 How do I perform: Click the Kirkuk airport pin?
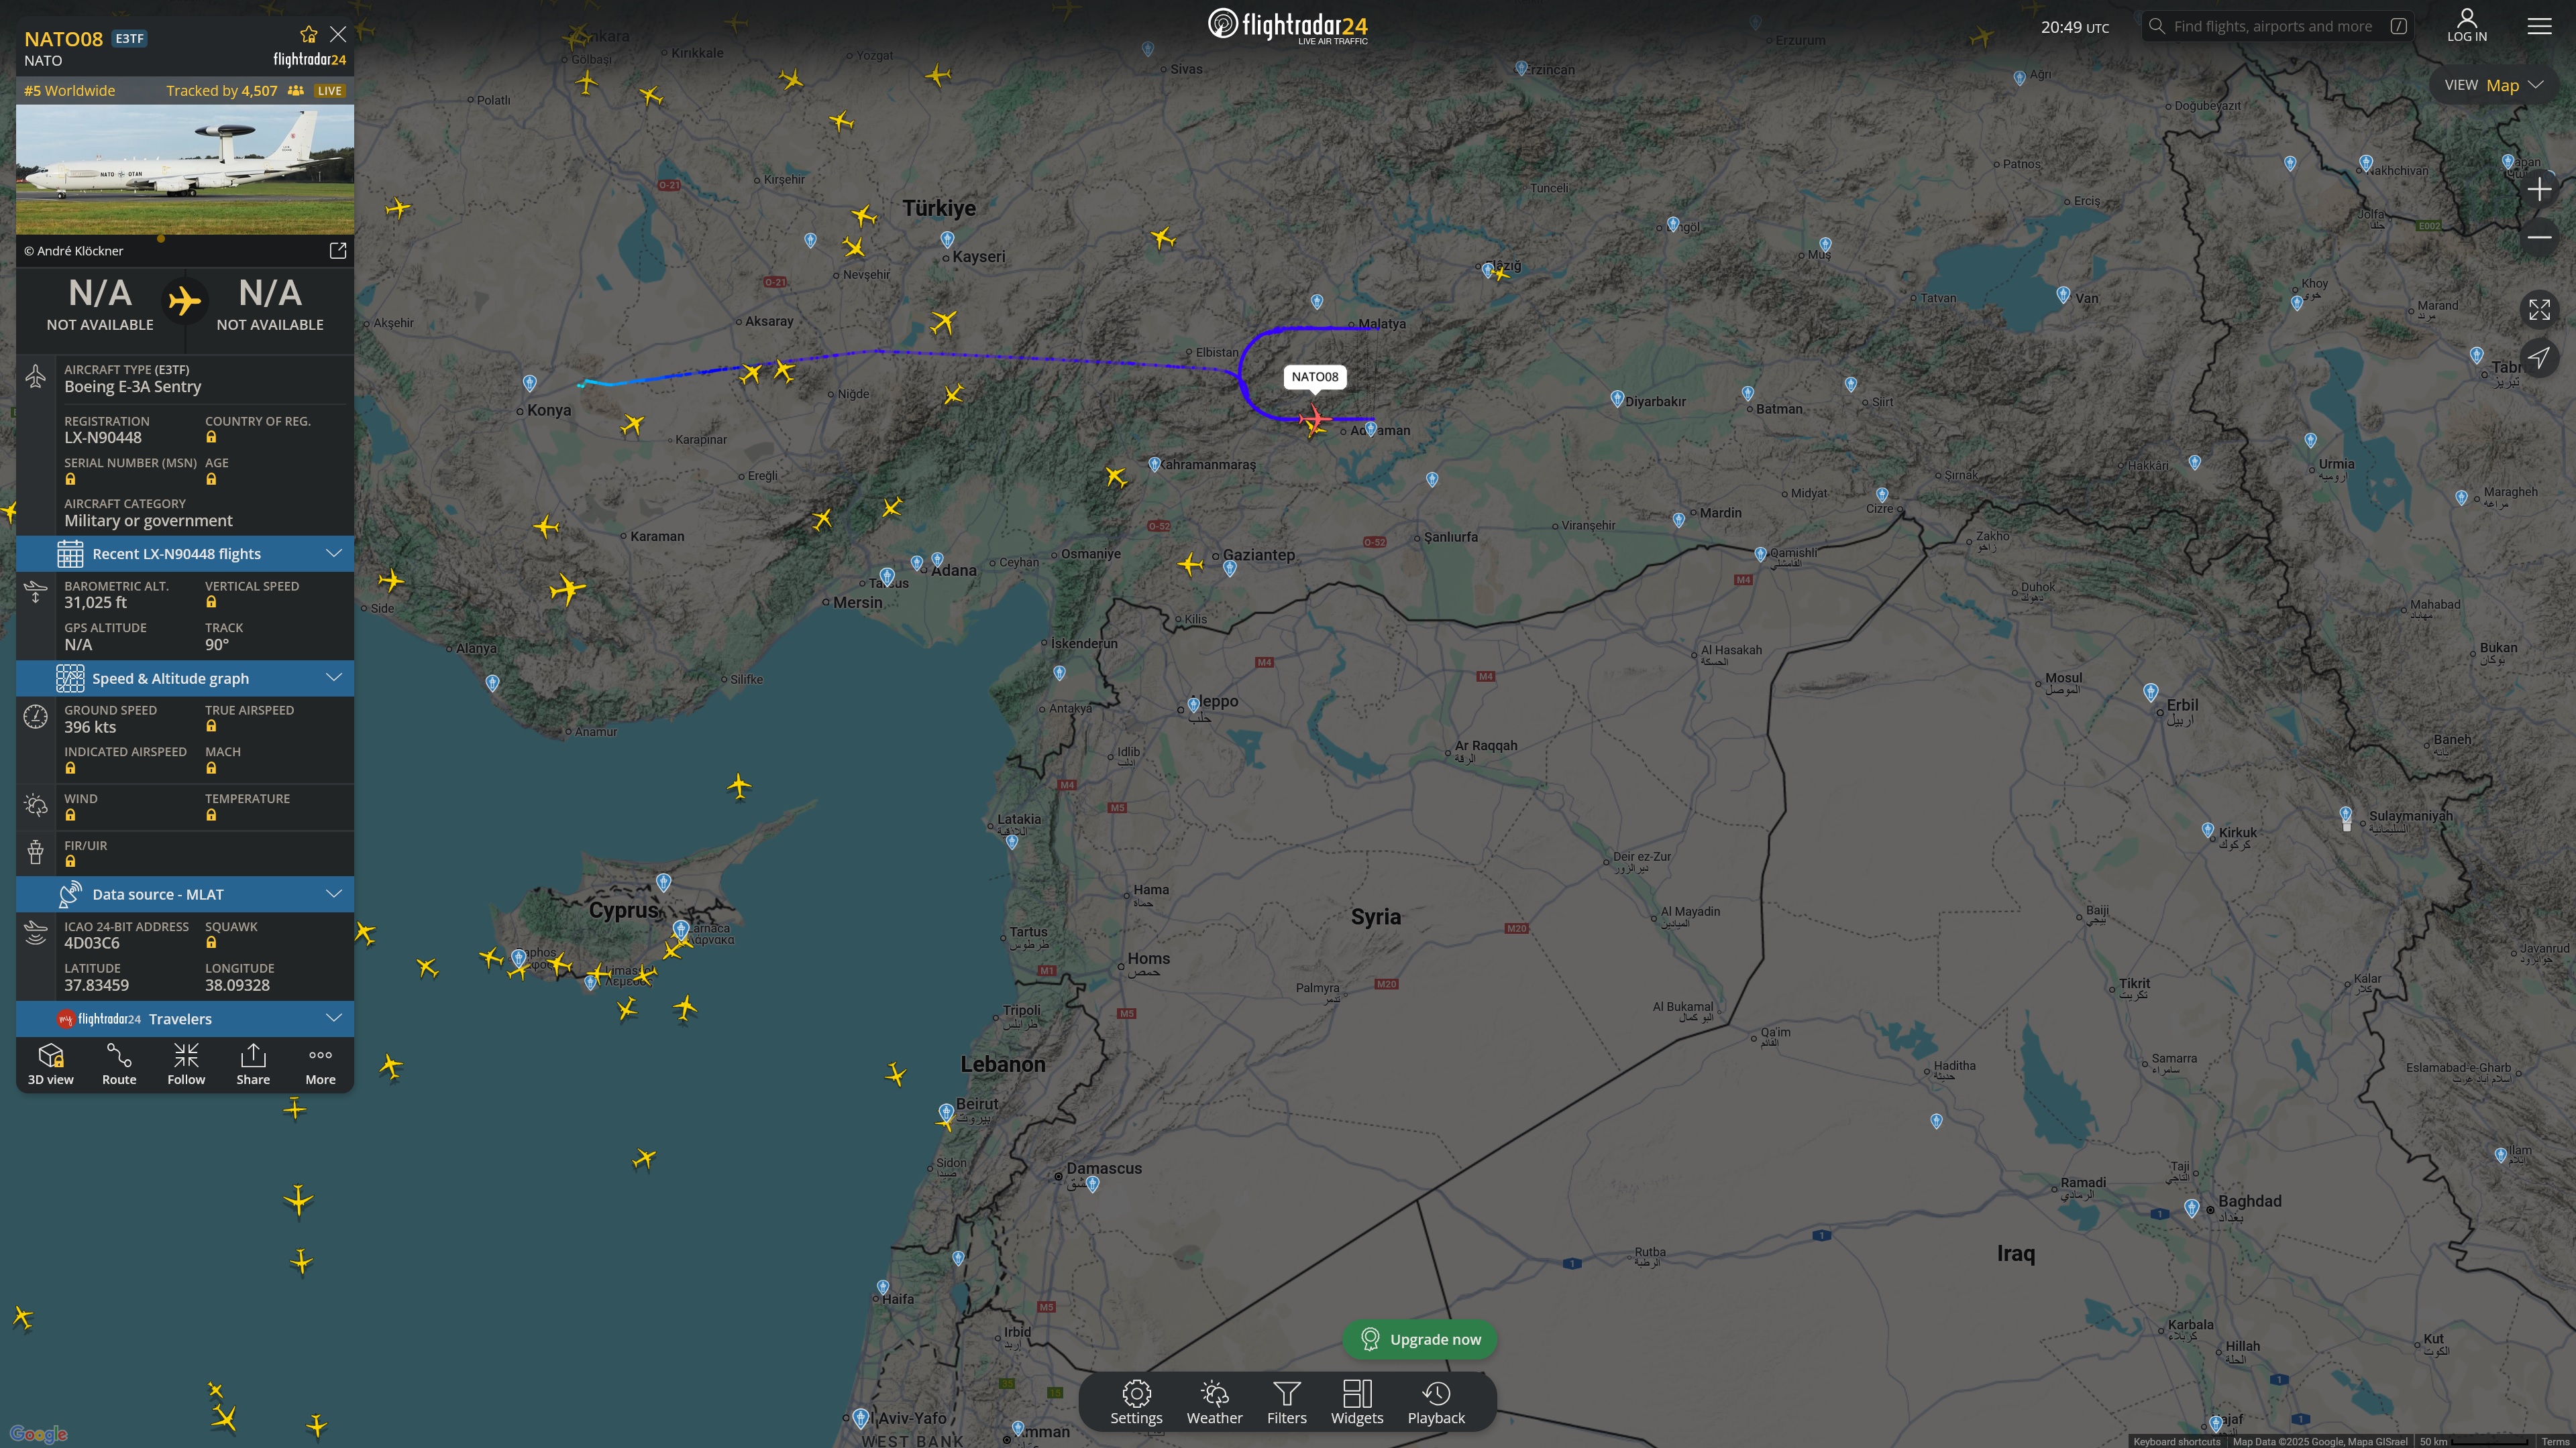click(x=2207, y=829)
